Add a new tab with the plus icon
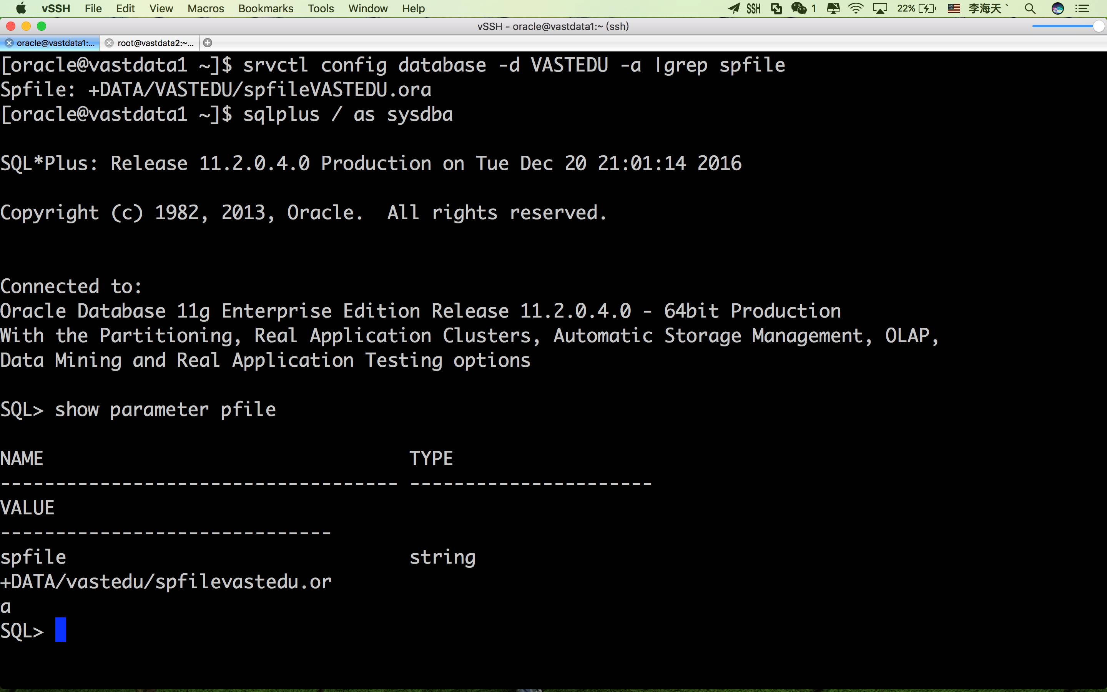Viewport: 1107px width, 692px height. pos(207,43)
